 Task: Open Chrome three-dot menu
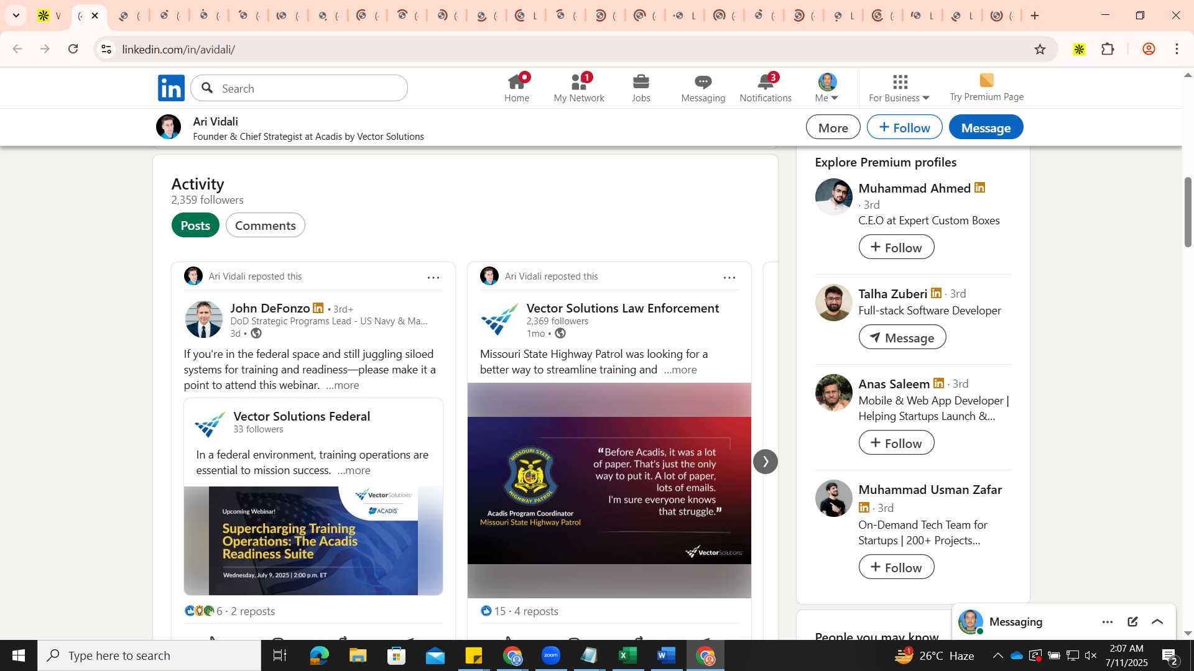[x=1177, y=49]
